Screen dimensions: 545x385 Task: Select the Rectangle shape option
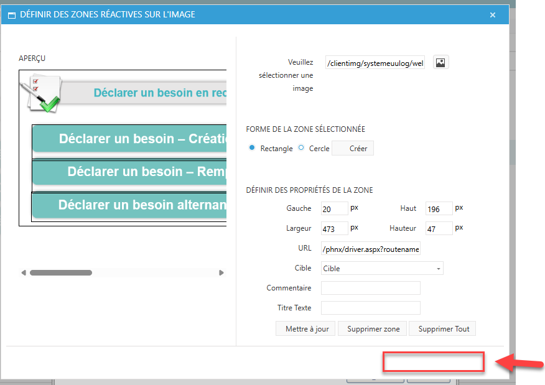(x=252, y=148)
